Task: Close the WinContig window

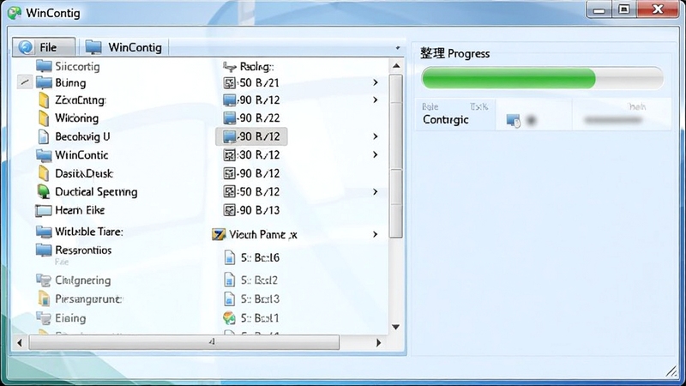Action: [658, 9]
